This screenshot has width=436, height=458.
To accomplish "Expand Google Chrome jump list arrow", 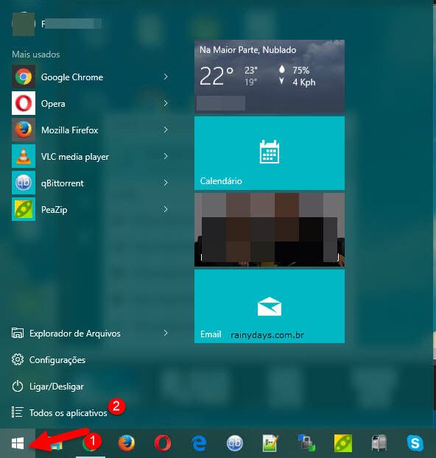I will pos(166,77).
